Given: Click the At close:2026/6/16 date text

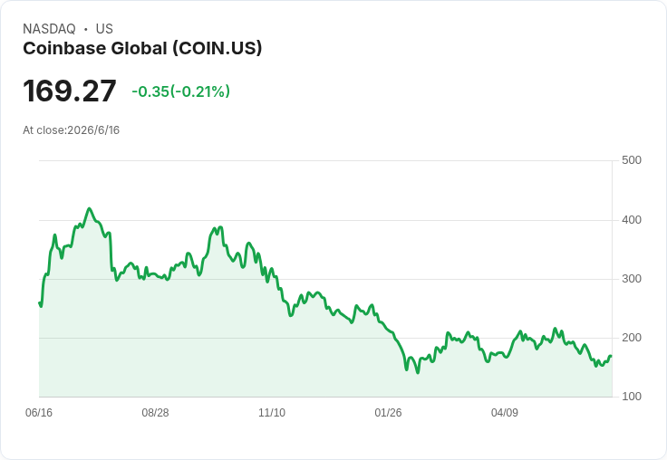Looking at the screenshot, I should [71, 130].
